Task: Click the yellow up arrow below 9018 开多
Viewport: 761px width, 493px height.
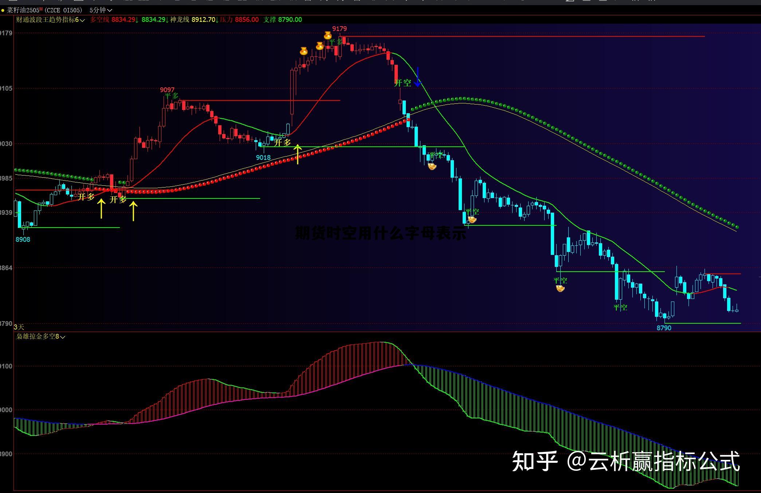Action: tap(298, 154)
